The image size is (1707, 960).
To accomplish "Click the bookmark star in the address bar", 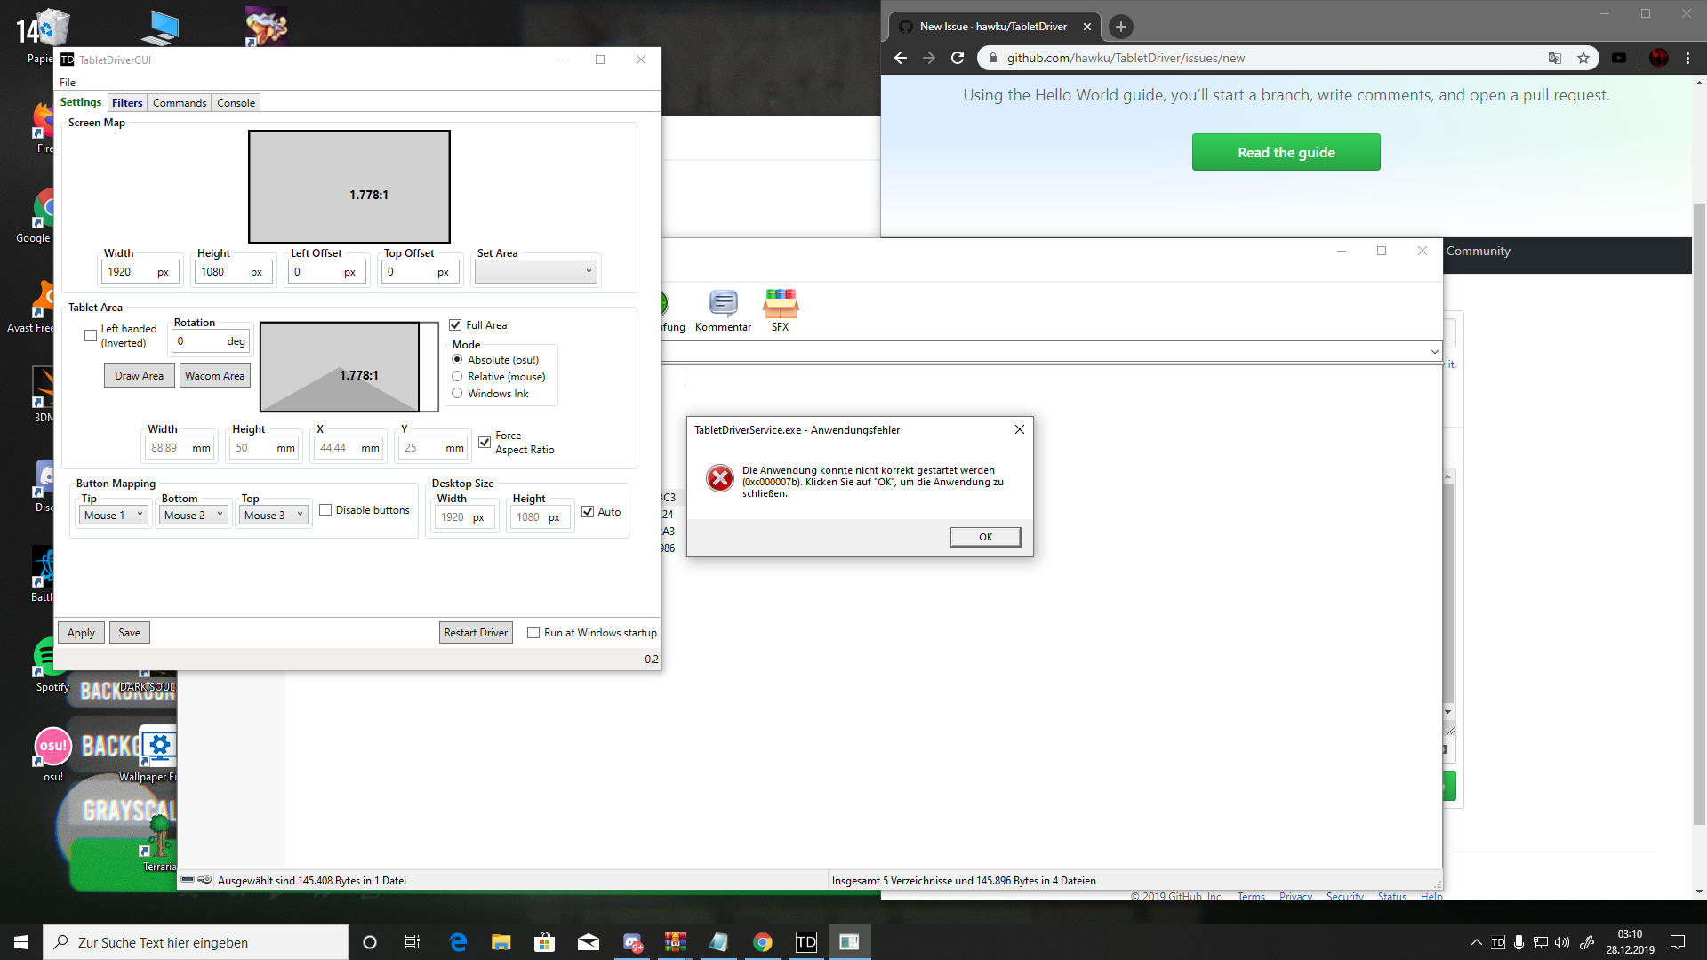I will [1583, 57].
